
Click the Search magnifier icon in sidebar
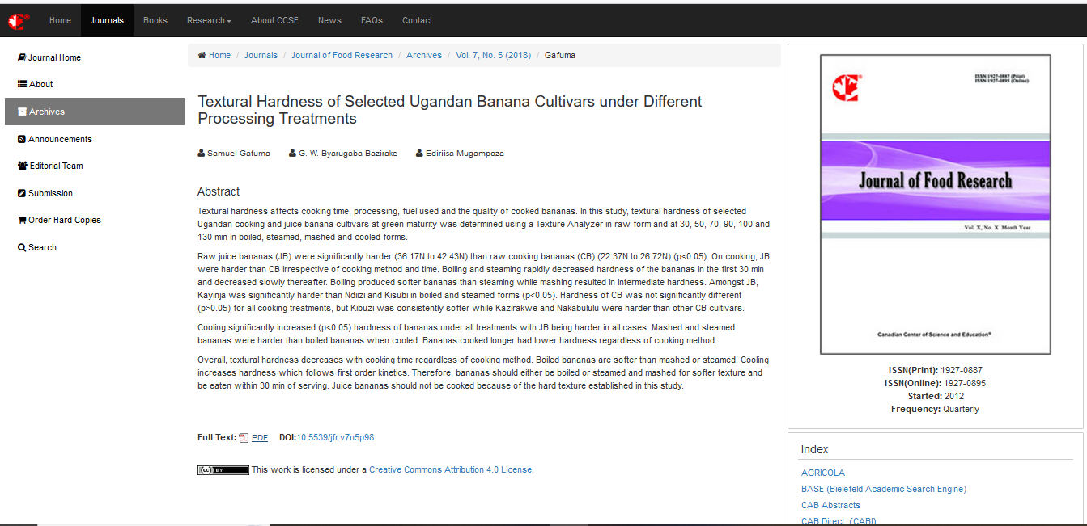pyautogui.click(x=22, y=247)
